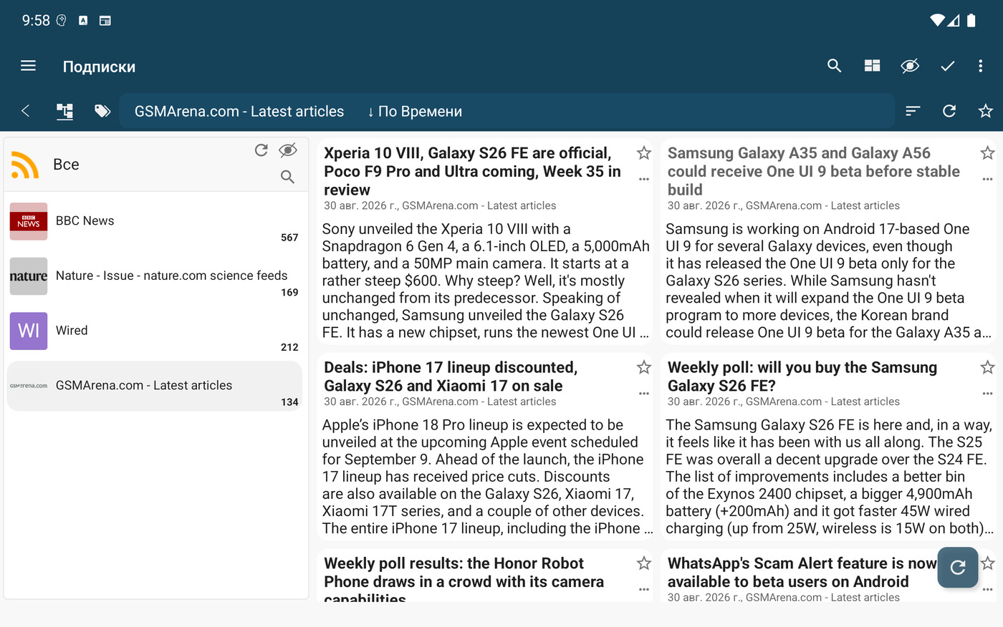Tap the sort lines icon
The height and width of the screenshot is (627, 1003).
913,111
